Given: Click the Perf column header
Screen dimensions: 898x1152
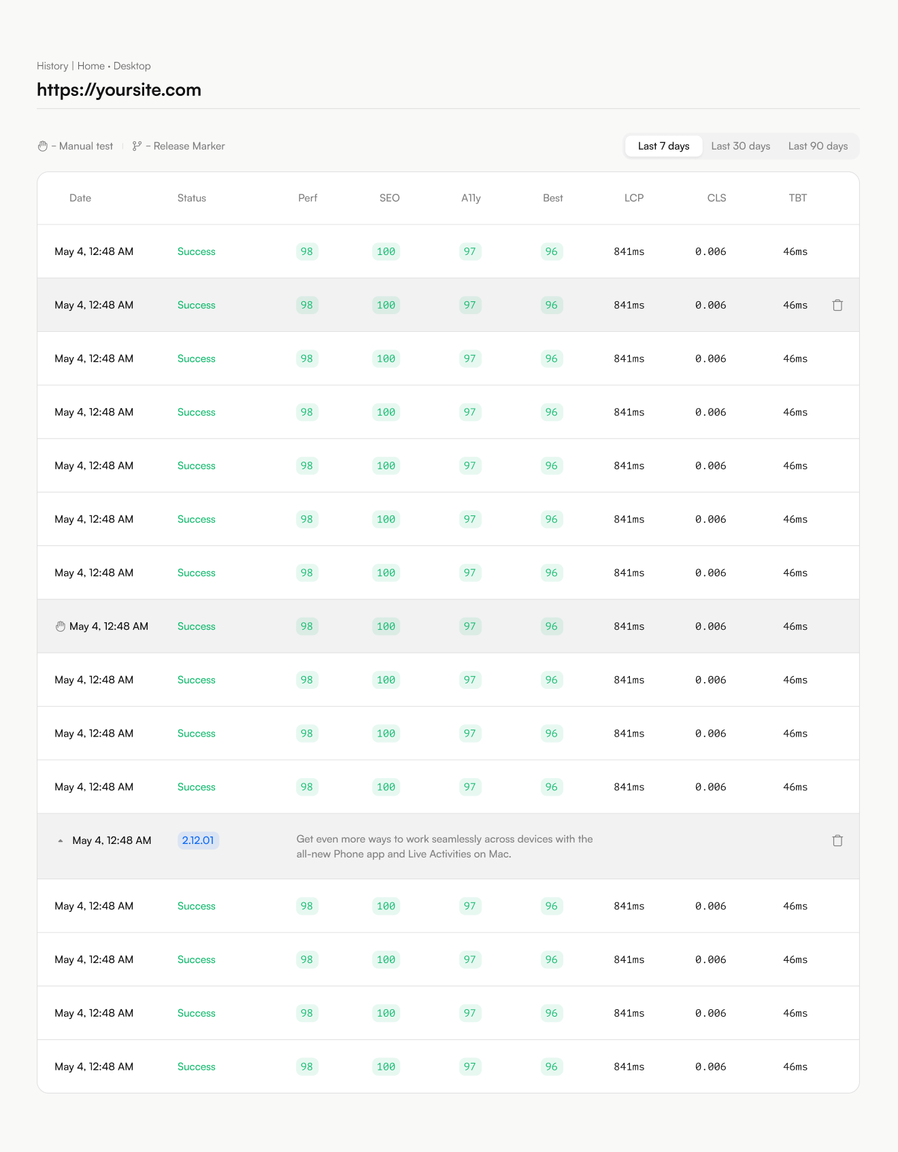Looking at the screenshot, I should (307, 198).
